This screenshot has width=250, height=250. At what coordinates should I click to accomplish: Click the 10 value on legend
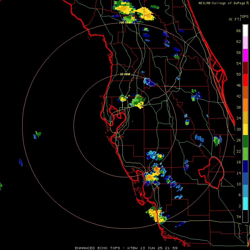coord(239,184)
